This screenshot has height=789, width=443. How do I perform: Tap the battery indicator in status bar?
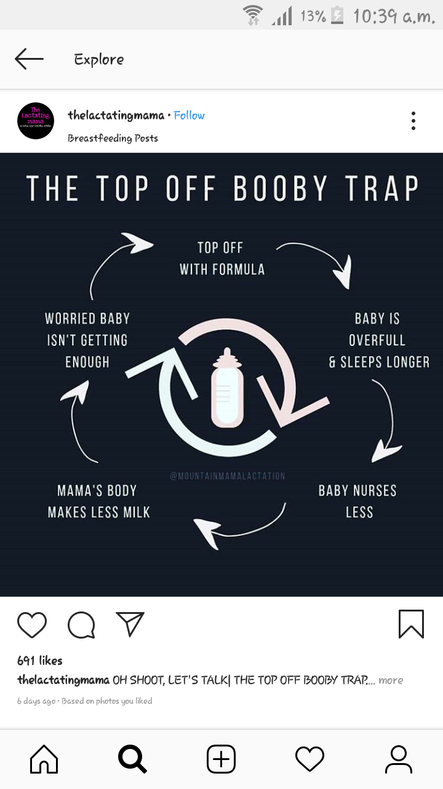coord(337,15)
